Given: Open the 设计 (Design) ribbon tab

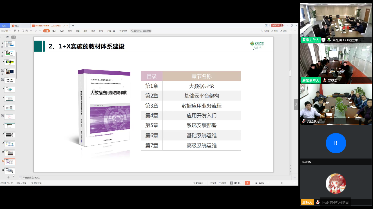Looking at the screenshot, I should (62, 31).
